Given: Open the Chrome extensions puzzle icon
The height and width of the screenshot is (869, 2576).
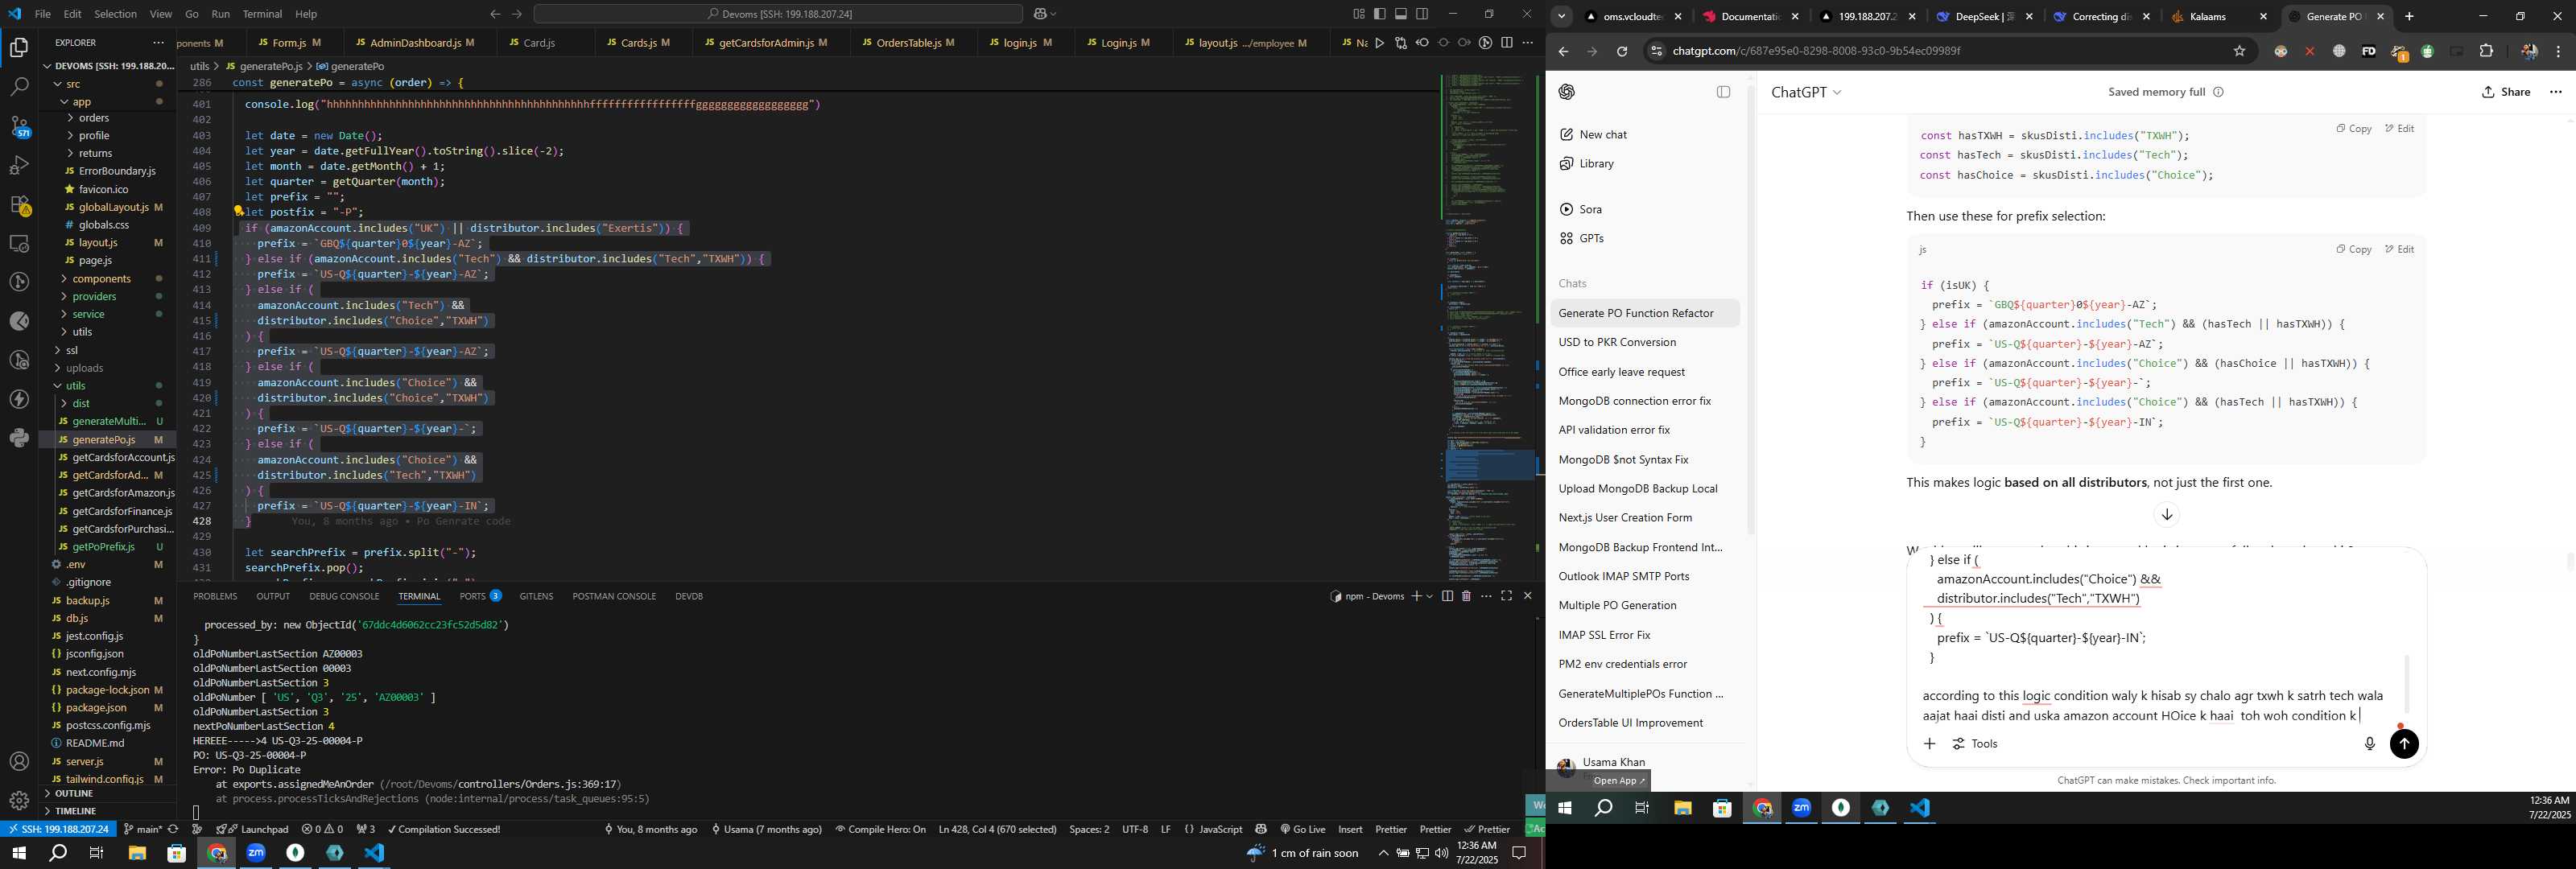Looking at the screenshot, I should click(x=2486, y=51).
